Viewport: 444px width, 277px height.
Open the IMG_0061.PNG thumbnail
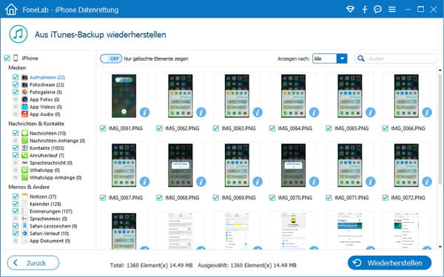pyautogui.click(x=124, y=96)
